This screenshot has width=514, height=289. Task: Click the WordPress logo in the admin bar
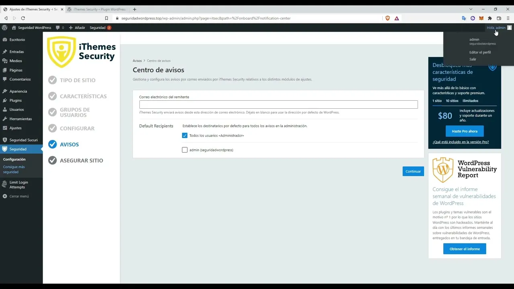coord(4,28)
